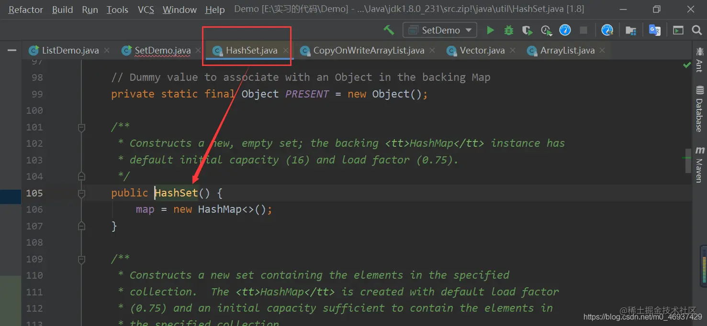Click HashMap<>() on line 106
The width and height of the screenshot is (707, 326).
coord(232,209)
